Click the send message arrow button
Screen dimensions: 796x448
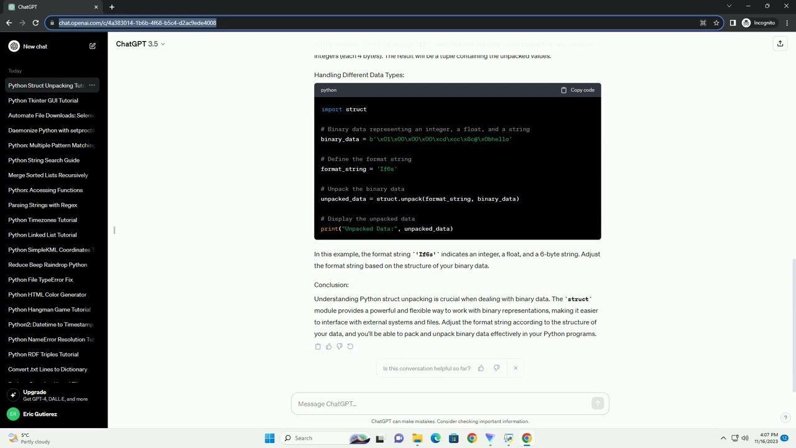pos(598,404)
